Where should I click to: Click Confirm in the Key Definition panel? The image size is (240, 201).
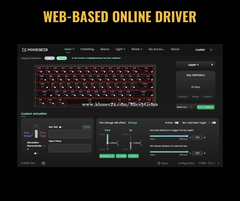pyautogui.click(x=208, y=97)
